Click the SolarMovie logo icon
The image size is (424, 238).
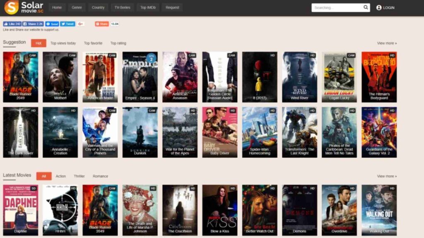tap(12, 7)
